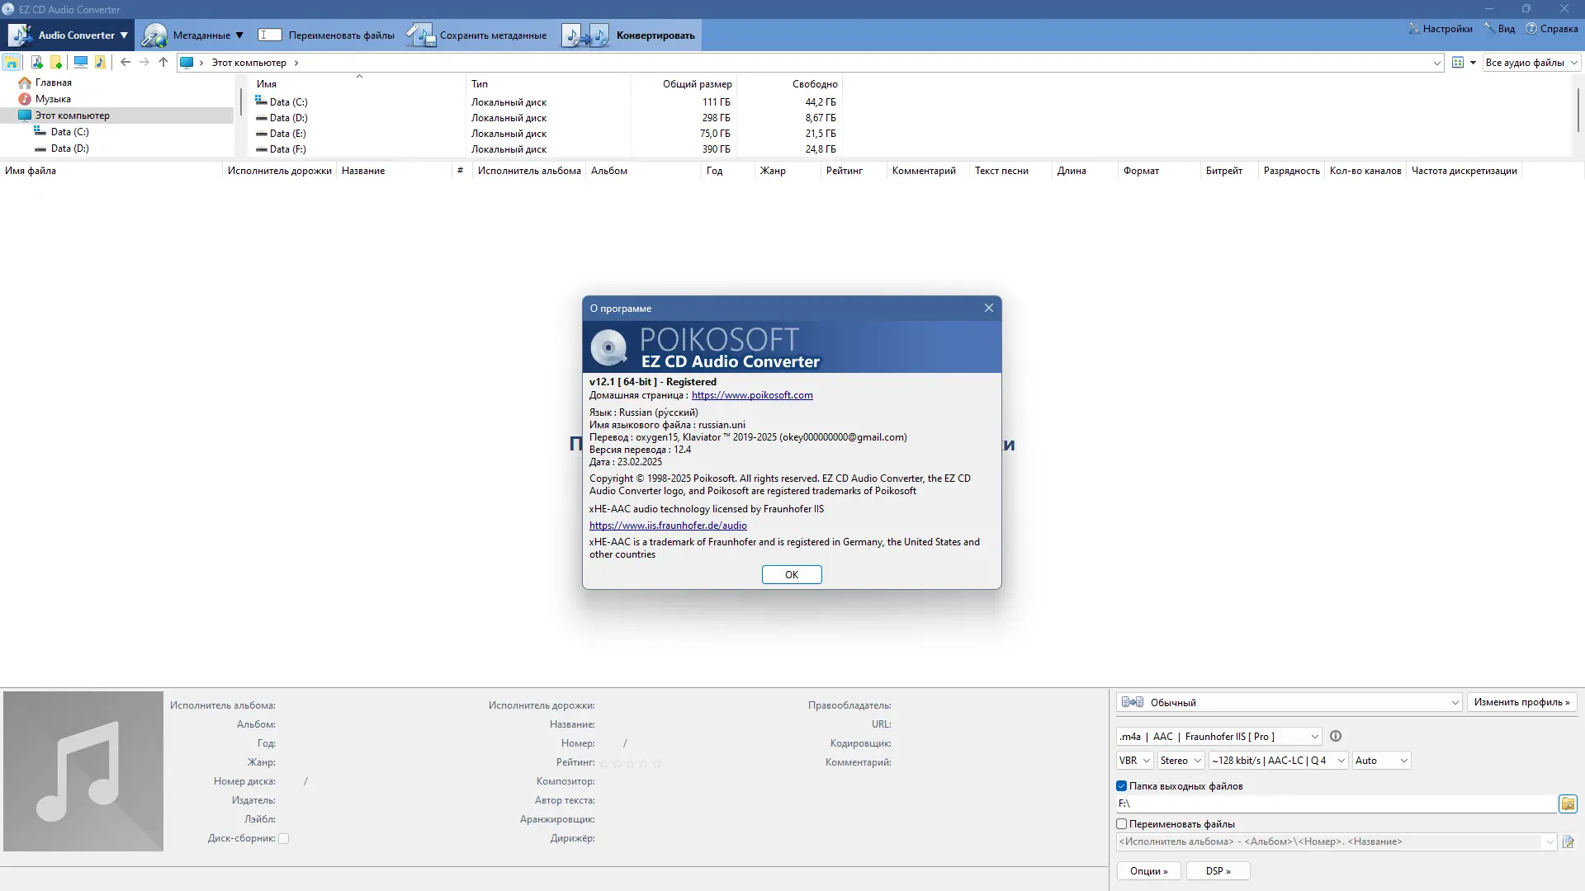Click the Convert (Конвертировать) toolbar icon

(x=585, y=35)
